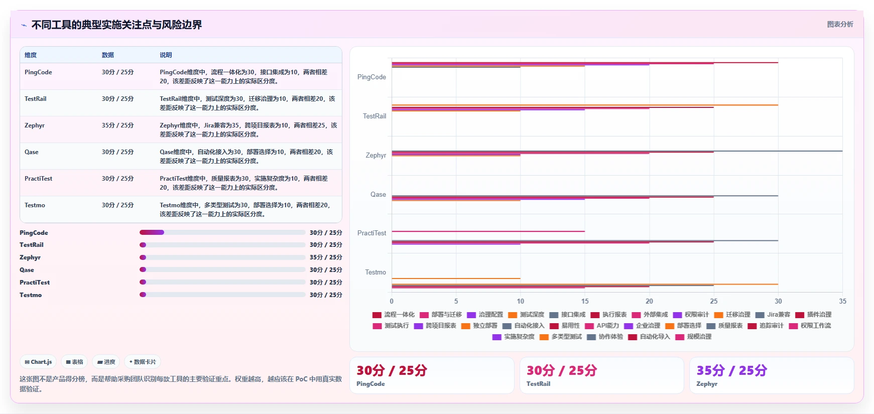Click the footnote text beginning 这张图不是产品得分榜
Viewport: 874px width, 414px height.
pyautogui.click(x=181, y=384)
